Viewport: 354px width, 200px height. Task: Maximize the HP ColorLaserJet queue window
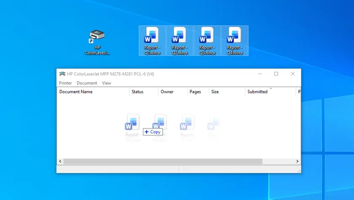click(x=276, y=74)
